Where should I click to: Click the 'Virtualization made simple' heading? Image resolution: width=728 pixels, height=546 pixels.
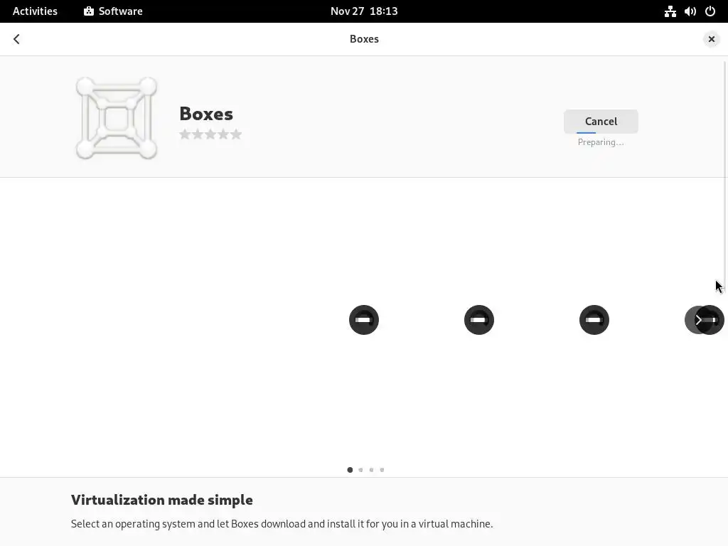tap(162, 500)
